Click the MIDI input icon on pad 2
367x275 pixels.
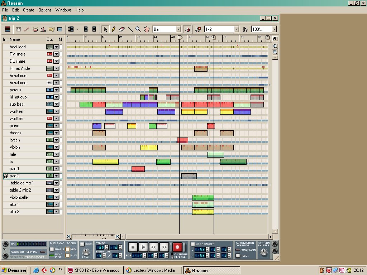(x=6, y=176)
